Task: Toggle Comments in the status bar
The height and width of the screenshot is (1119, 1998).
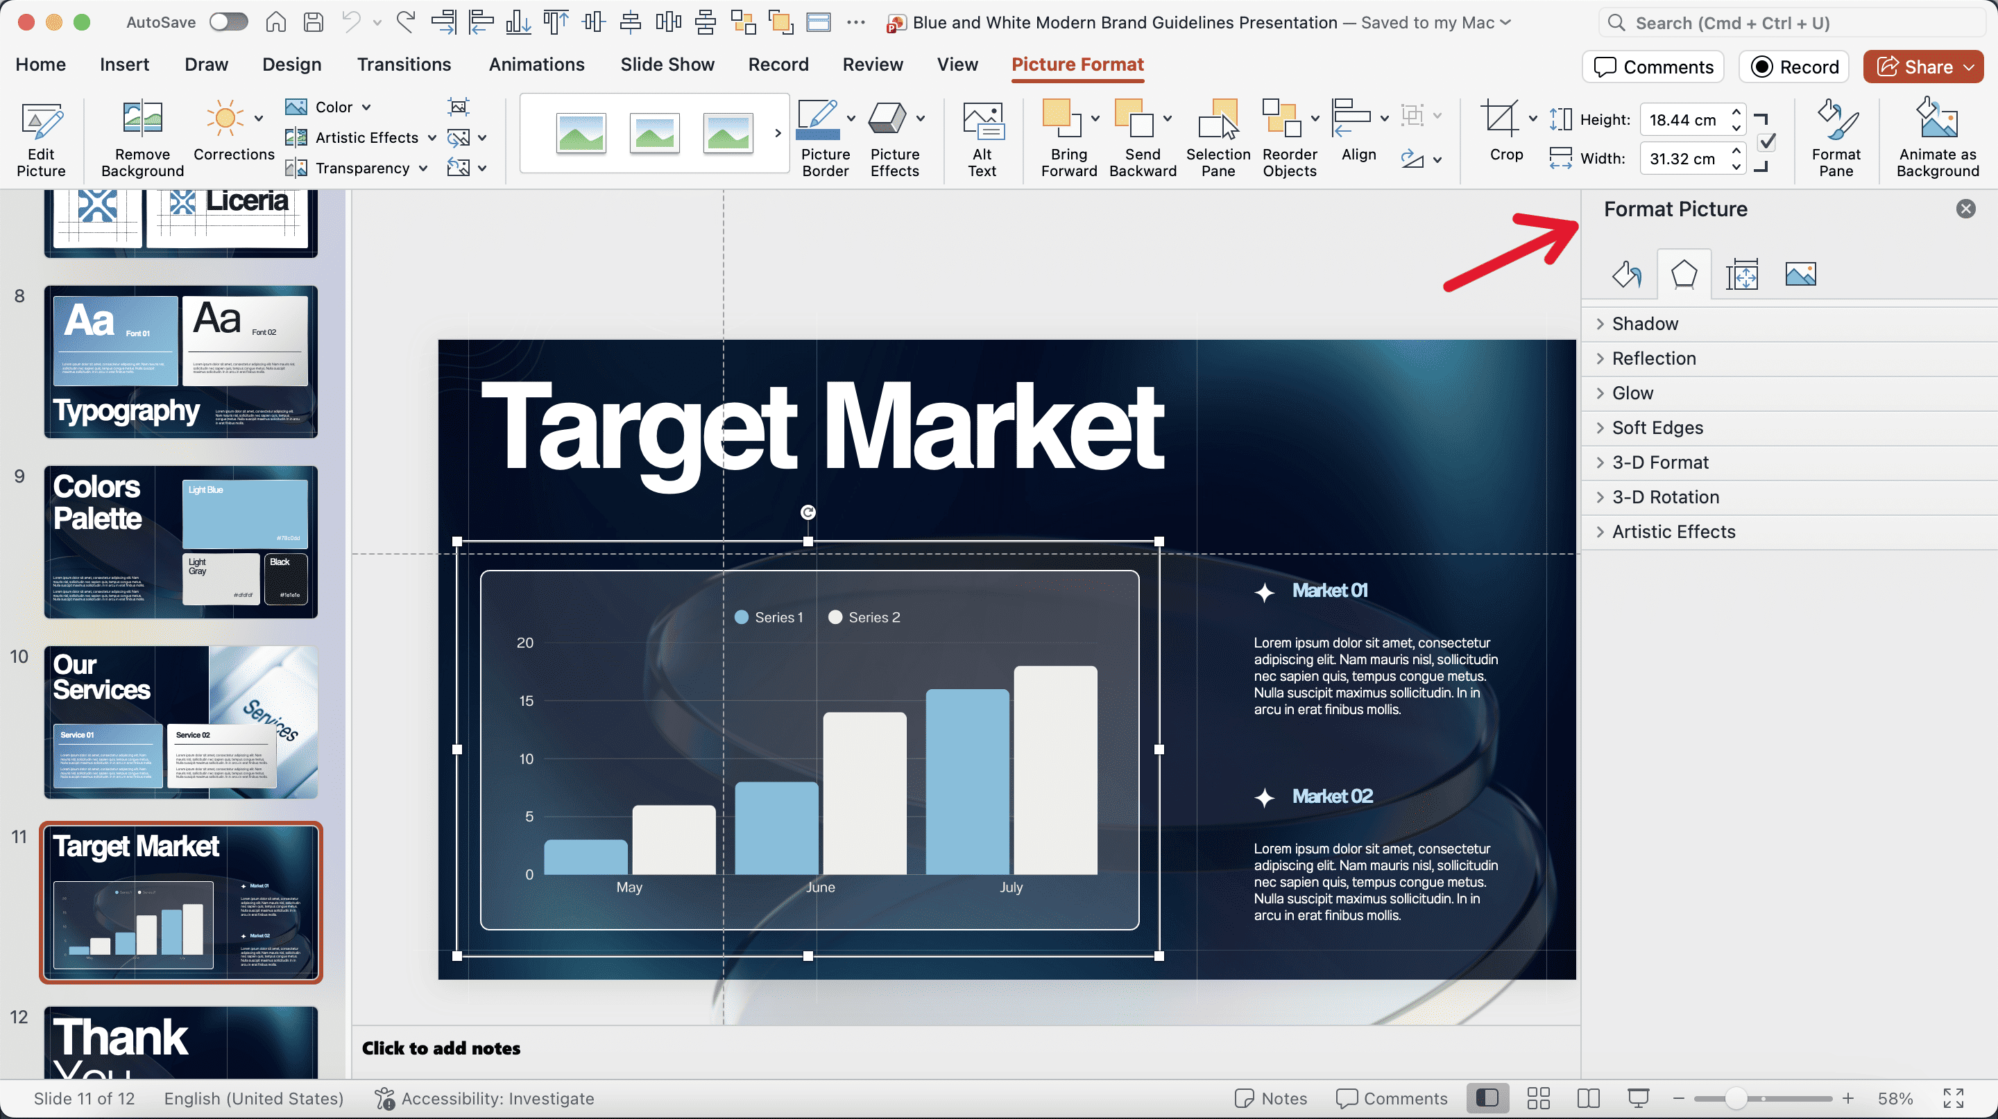Action: (1392, 1098)
